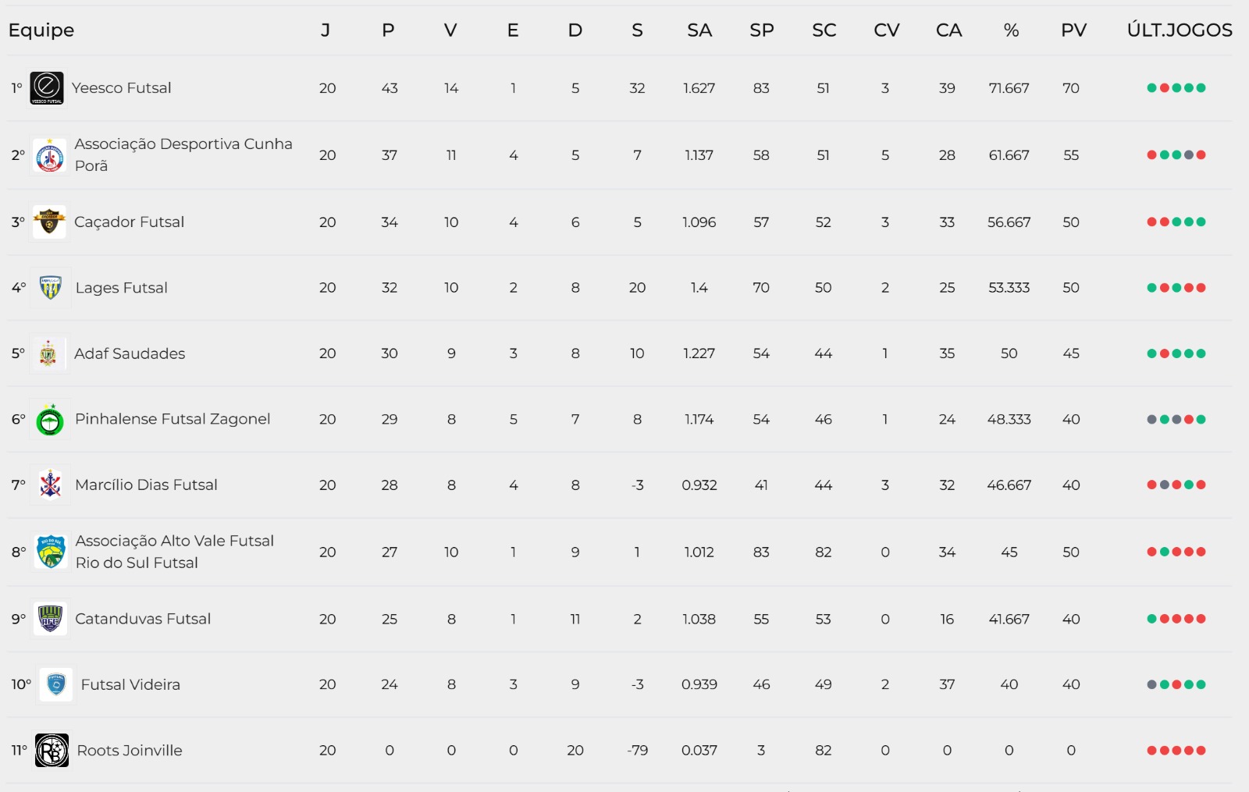
Task: Click the Equipe column header
Action: (41, 30)
